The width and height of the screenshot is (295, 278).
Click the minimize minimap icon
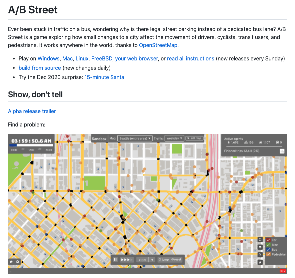point(260,240)
